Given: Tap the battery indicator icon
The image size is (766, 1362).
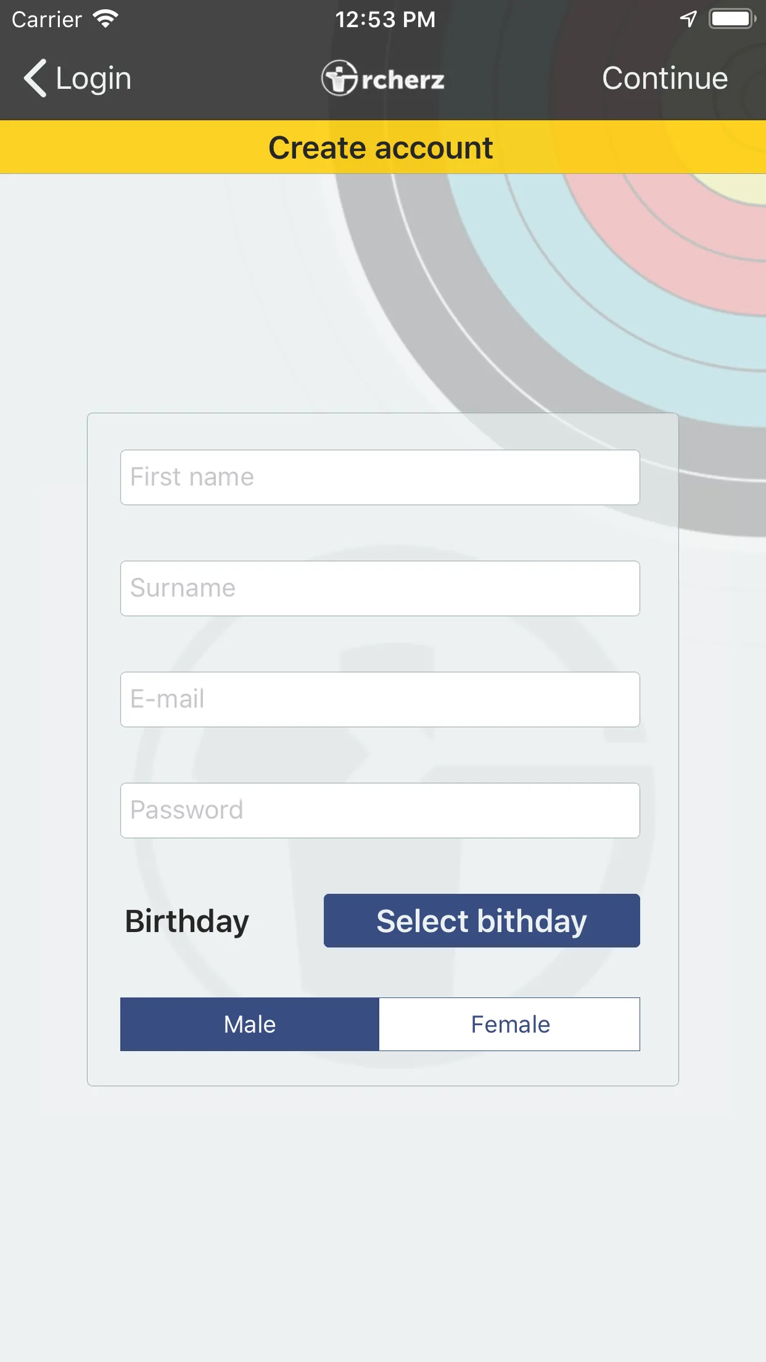Looking at the screenshot, I should click(732, 19).
